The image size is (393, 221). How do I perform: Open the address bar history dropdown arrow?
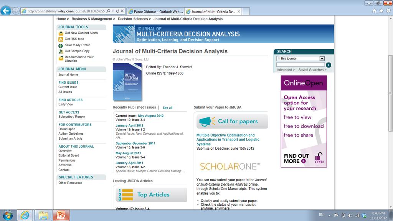tap(113, 11)
